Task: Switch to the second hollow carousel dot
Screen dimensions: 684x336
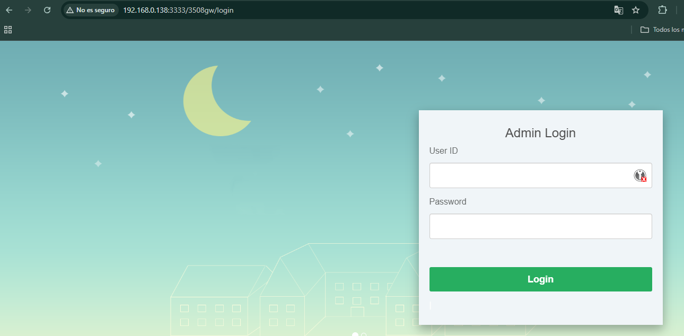Action: [364, 334]
